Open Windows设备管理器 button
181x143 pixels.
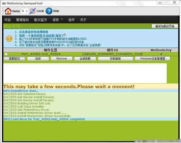(x=152, y=59)
